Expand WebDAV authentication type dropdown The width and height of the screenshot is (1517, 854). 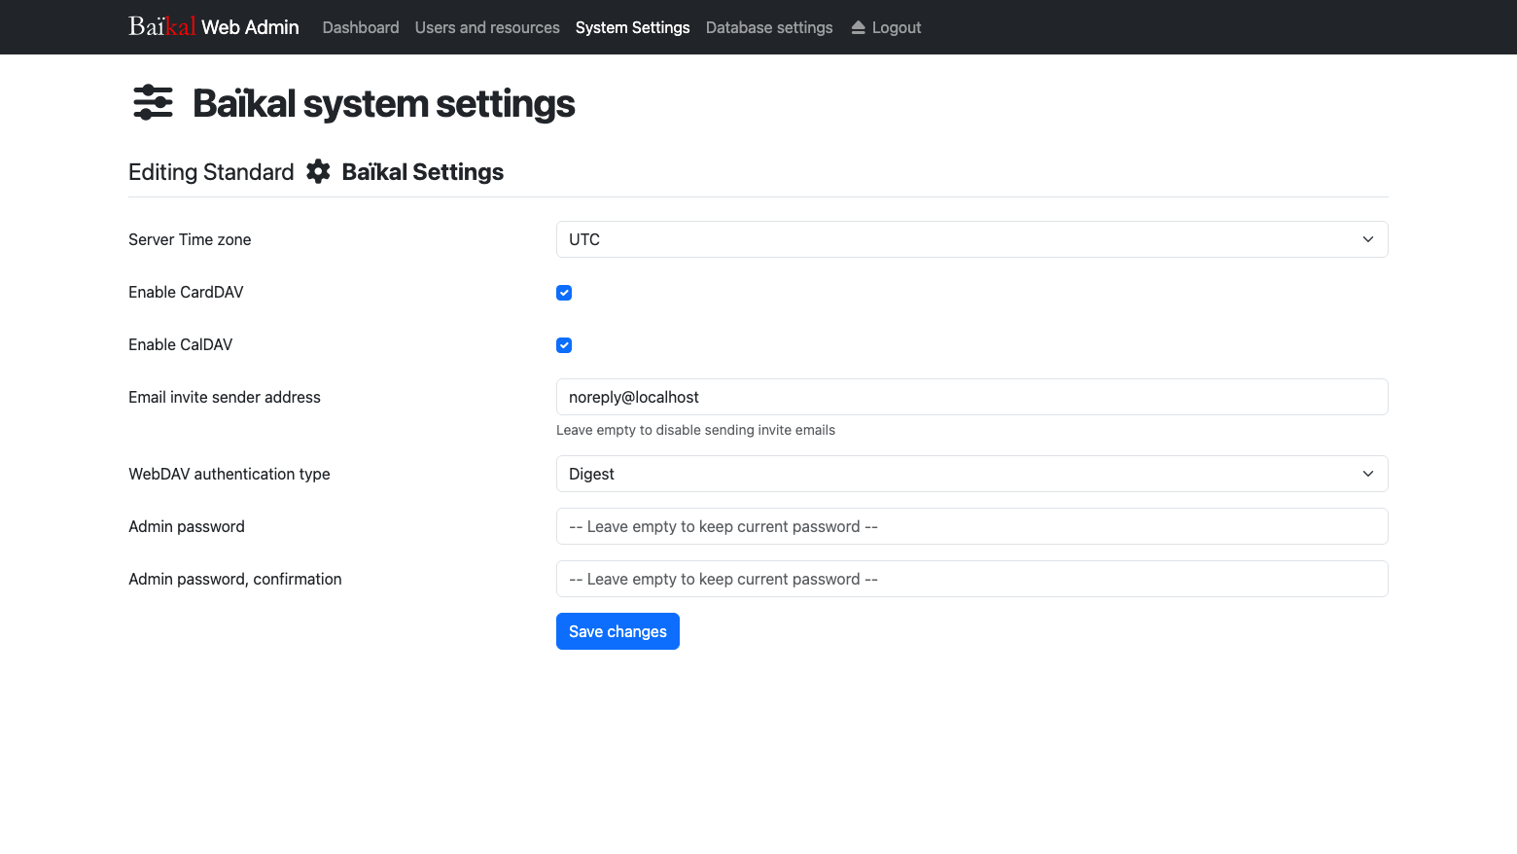pyautogui.click(x=972, y=474)
